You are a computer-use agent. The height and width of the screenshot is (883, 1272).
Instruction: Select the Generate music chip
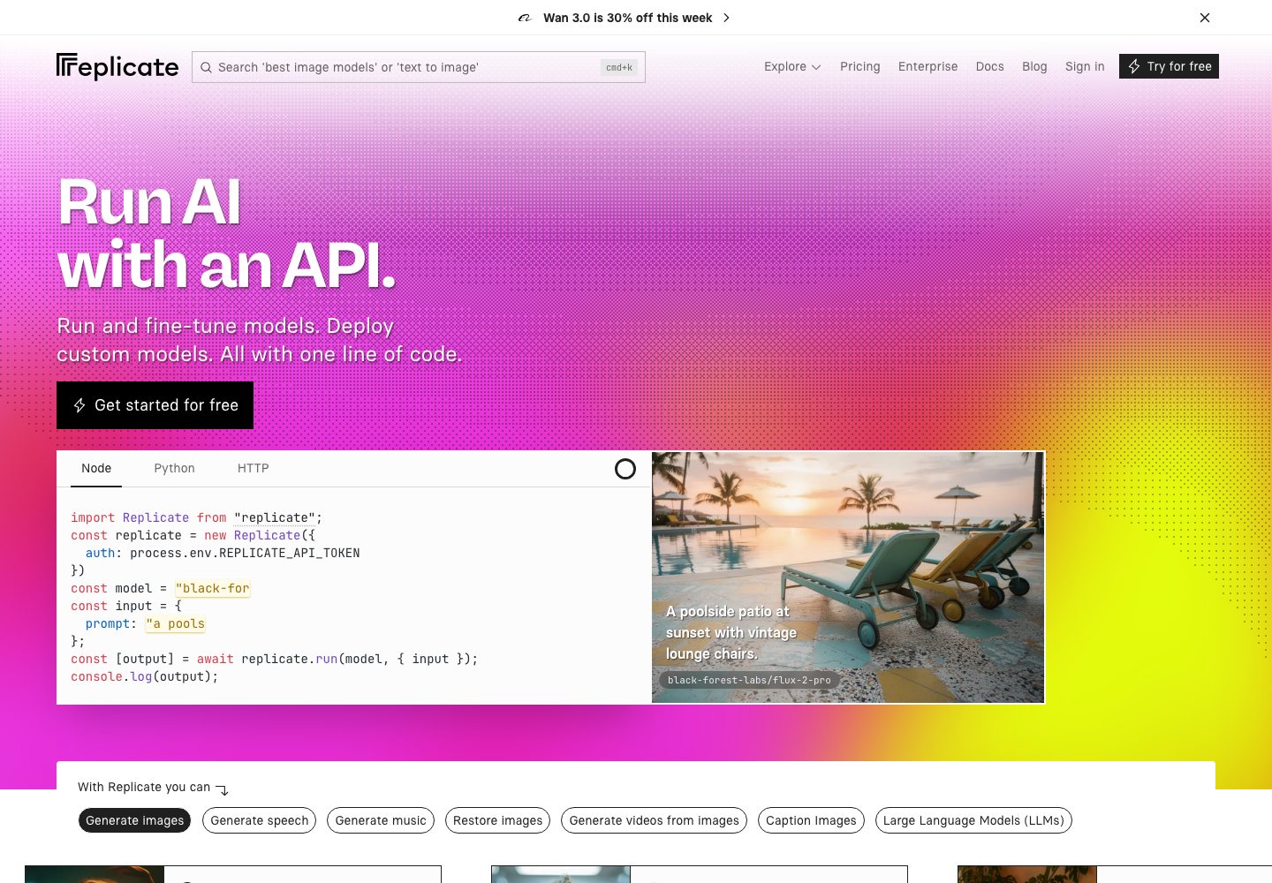tap(381, 820)
